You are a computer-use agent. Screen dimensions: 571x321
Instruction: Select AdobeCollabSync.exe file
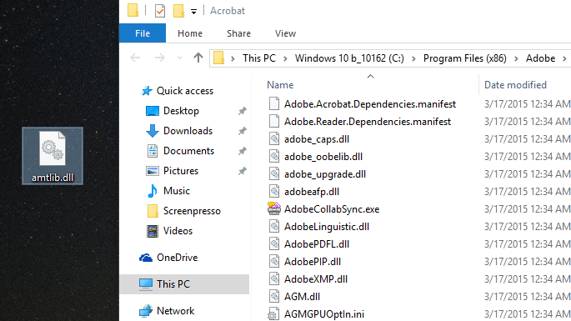(x=332, y=209)
